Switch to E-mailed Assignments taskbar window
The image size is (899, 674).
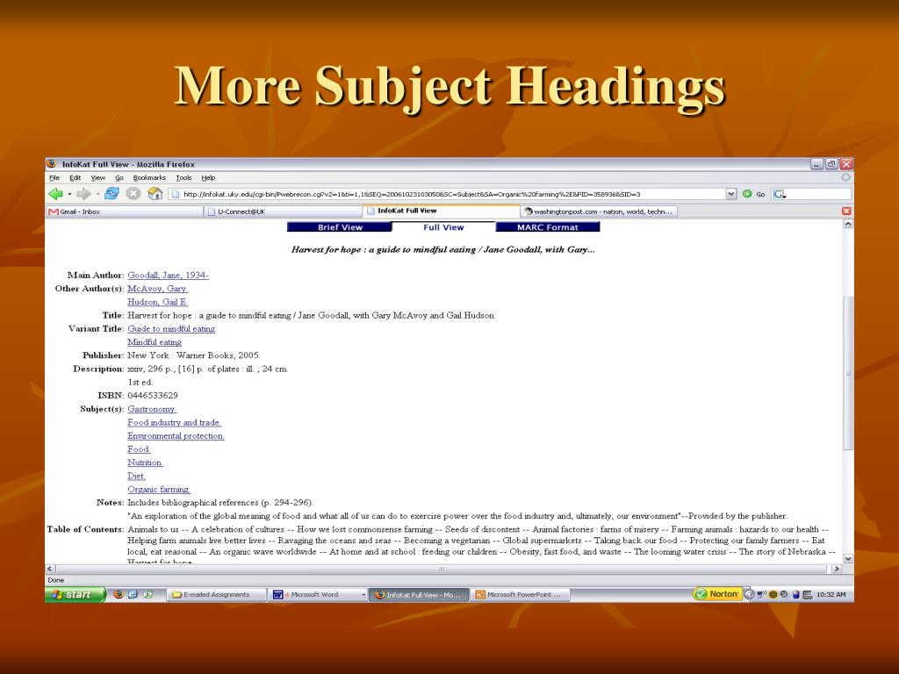(x=217, y=594)
